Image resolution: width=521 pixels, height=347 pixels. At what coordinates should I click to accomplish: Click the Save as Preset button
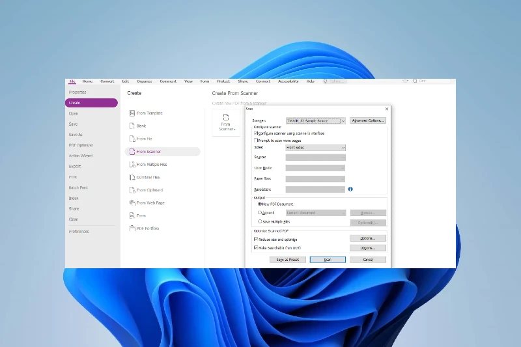pos(288,260)
